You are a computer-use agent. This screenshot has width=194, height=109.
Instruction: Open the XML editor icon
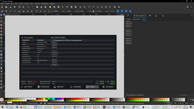tap(102, 7)
